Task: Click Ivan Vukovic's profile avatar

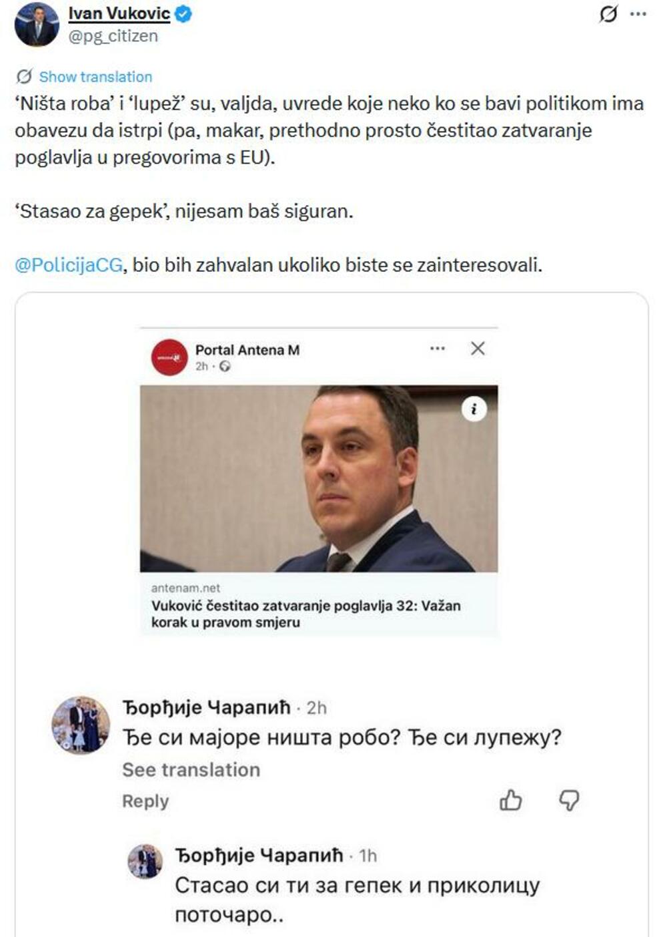Action: [37, 25]
